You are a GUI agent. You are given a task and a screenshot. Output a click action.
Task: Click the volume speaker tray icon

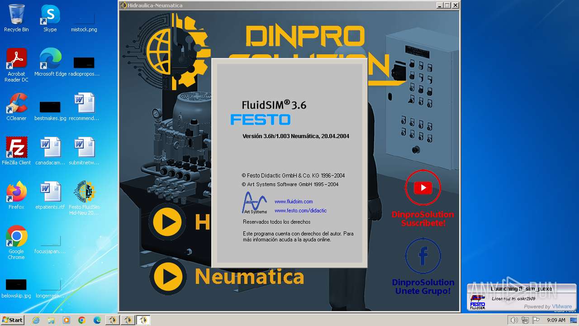(x=514, y=320)
